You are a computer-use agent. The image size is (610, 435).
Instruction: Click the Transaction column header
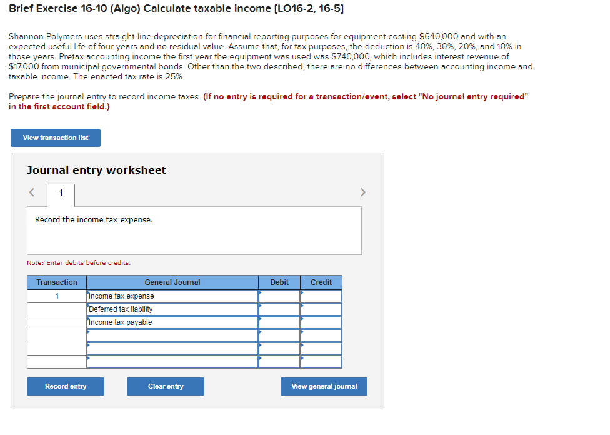click(56, 282)
